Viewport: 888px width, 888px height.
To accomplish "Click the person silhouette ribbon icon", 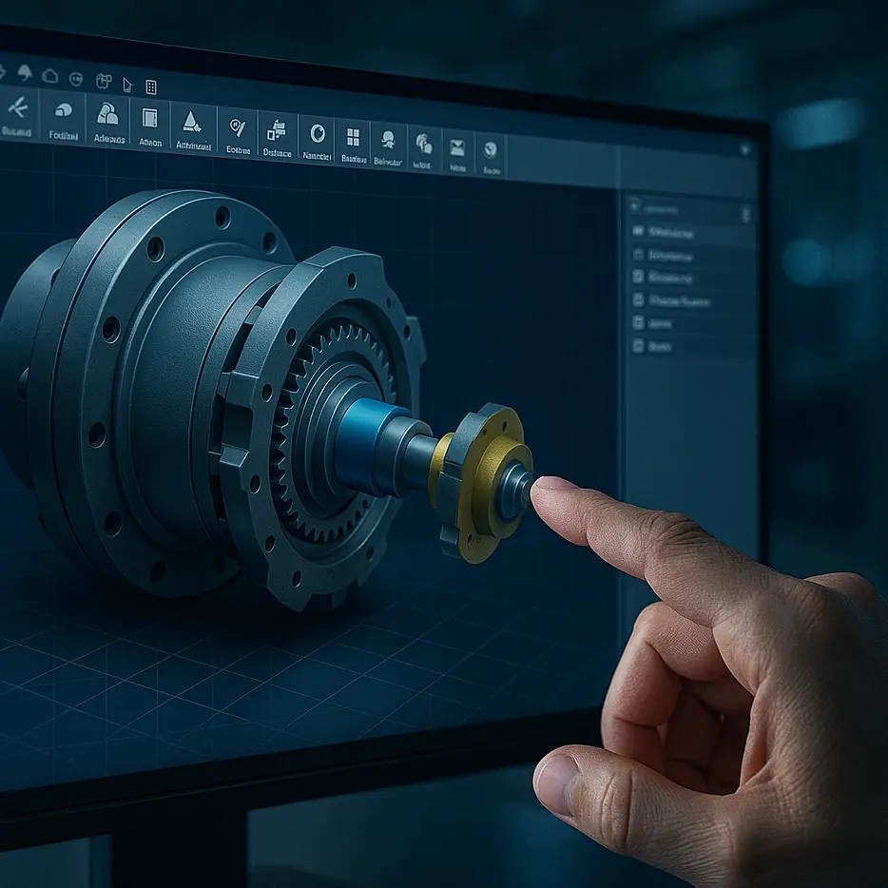I will click(x=387, y=140).
